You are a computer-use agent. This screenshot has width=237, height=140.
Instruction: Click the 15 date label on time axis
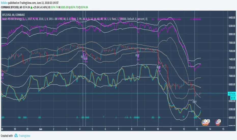pos(223,129)
